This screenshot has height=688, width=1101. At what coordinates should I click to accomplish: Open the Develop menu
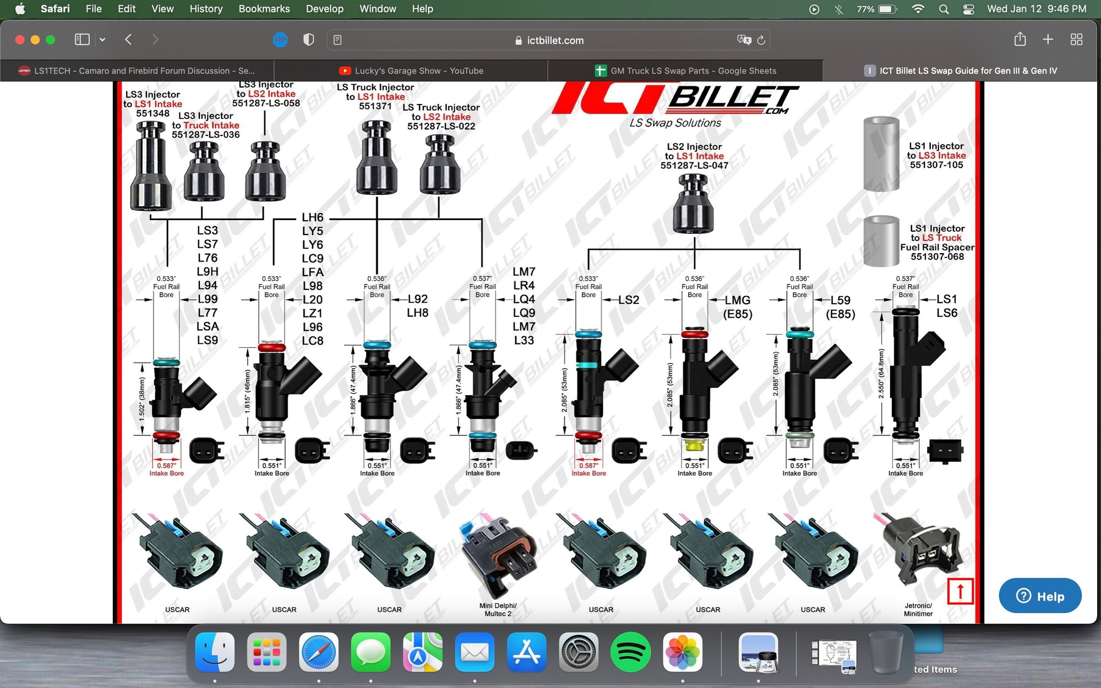click(x=324, y=9)
